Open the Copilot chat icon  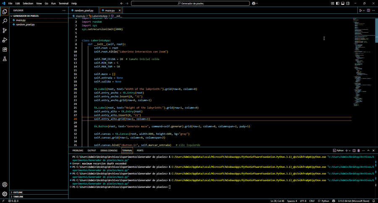[x=254, y=3]
